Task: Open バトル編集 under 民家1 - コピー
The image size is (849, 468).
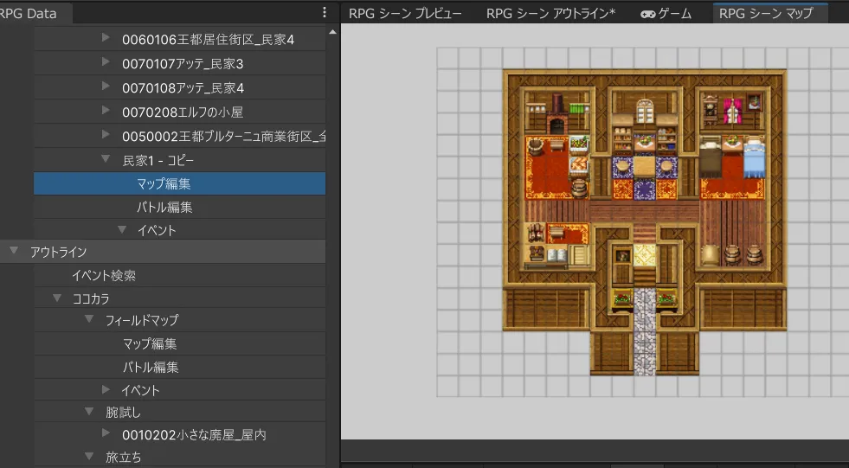Action: click(x=164, y=207)
